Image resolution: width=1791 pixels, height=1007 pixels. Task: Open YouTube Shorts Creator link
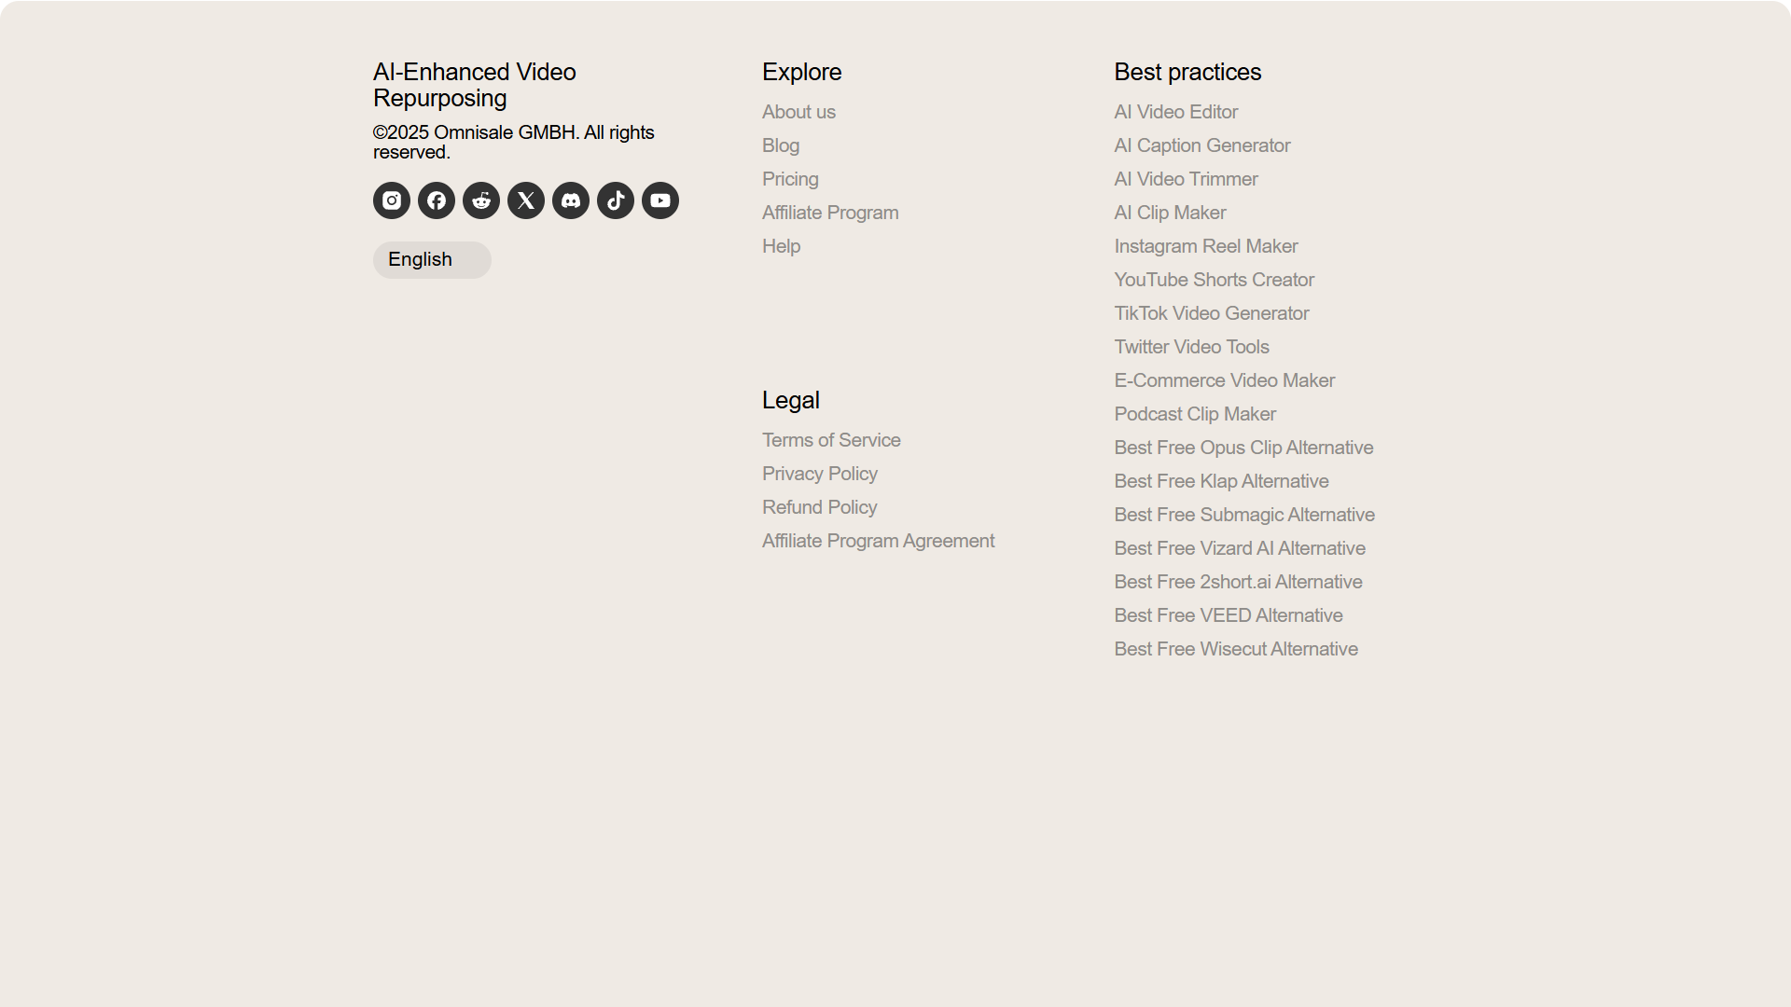[1214, 280]
